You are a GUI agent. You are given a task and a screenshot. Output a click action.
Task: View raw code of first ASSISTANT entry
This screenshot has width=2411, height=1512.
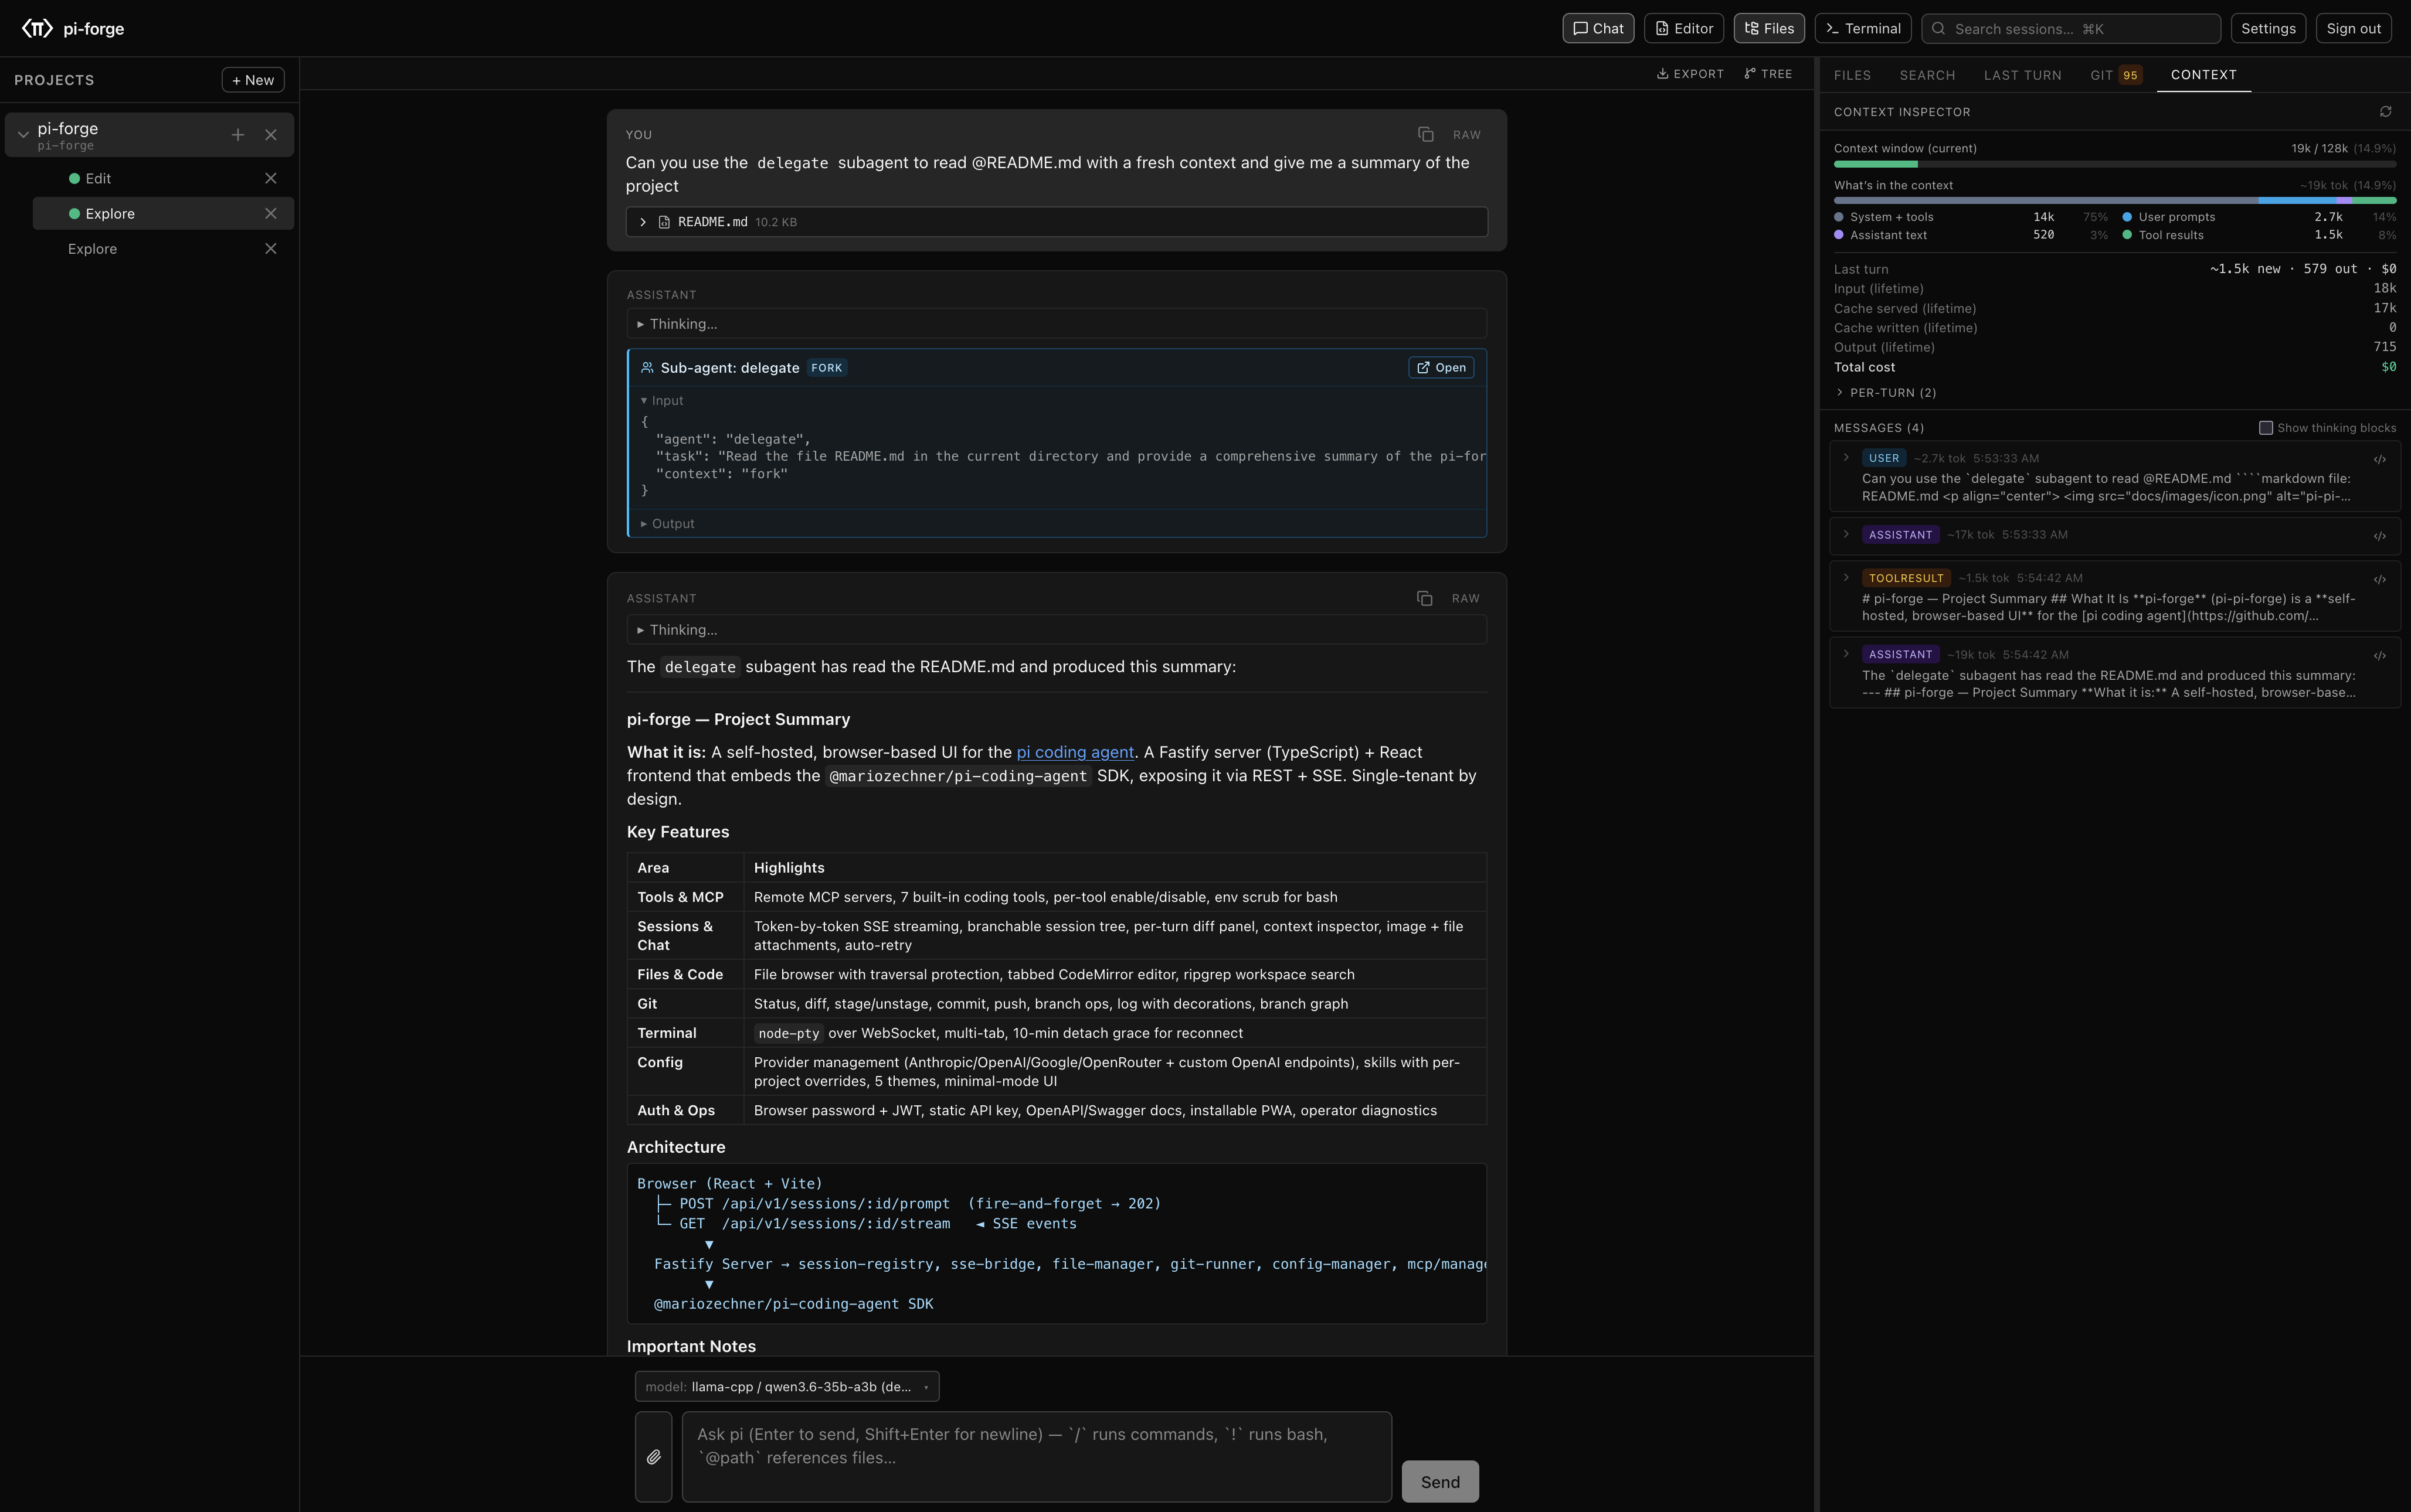pyautogui.click(x=2380, y=537)
